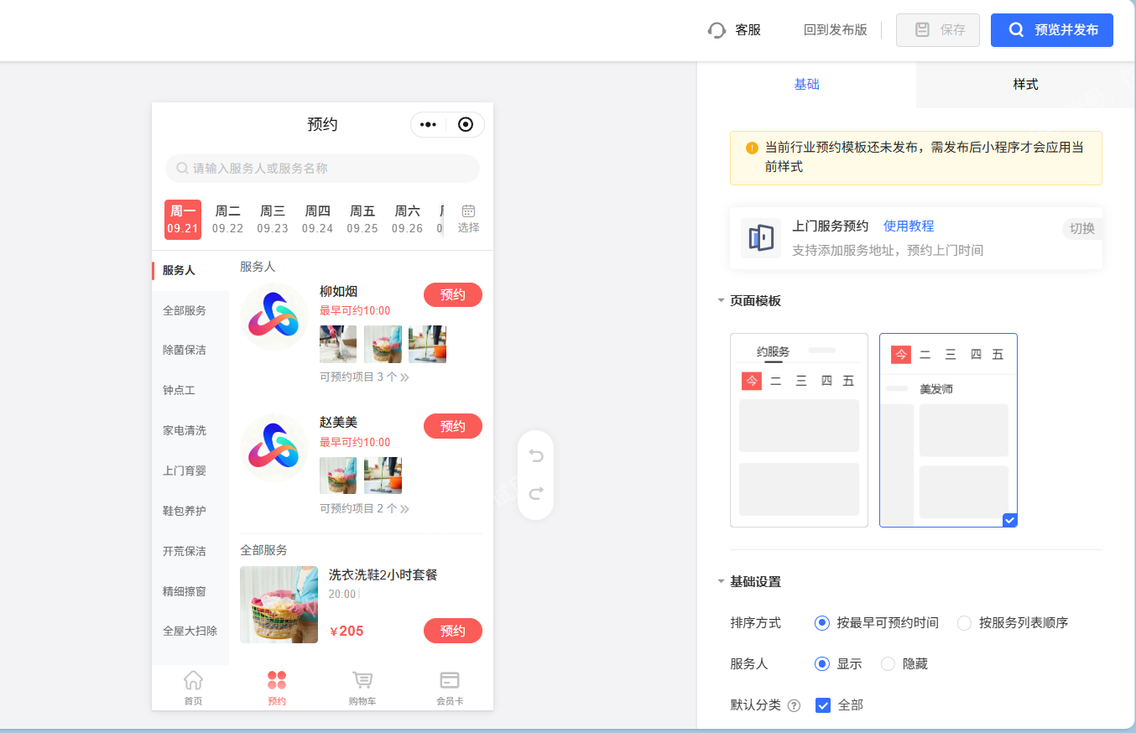Click the 保存 button

(x=938, y=30)
